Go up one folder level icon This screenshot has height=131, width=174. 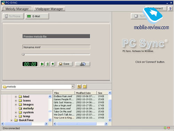tap(79, 87)
